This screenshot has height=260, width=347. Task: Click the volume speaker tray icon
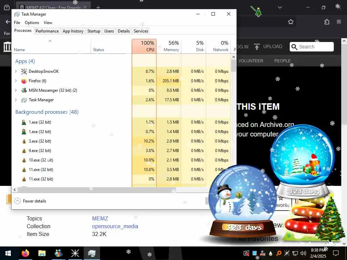coord(303,253)
